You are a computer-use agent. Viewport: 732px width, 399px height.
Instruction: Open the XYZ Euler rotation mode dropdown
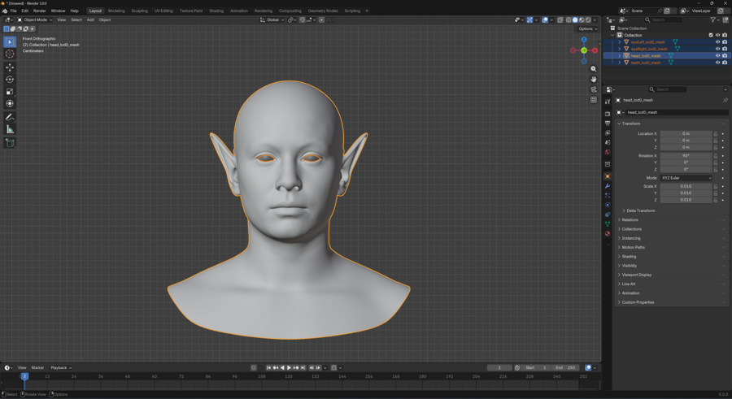[686, 178]
